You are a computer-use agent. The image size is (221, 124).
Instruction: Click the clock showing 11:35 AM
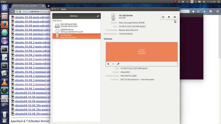[x=211, y=2]
